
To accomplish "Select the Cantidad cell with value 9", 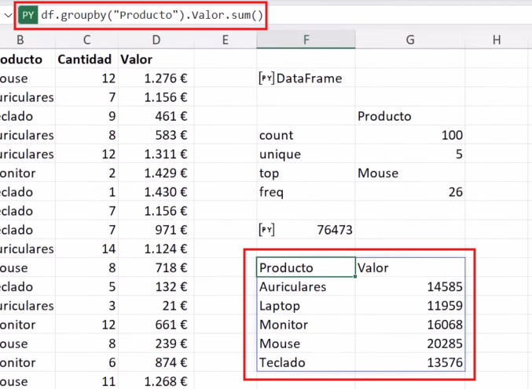I will point(87,116).
